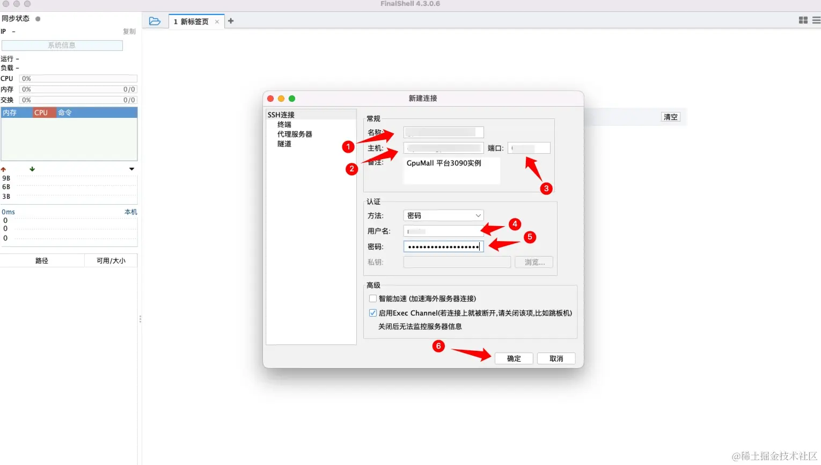Click the 端口 input field
This screenshot has width=821, height=465.
(529, 148)
